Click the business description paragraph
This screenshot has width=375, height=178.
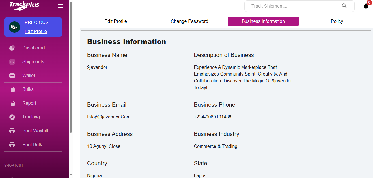243,78
